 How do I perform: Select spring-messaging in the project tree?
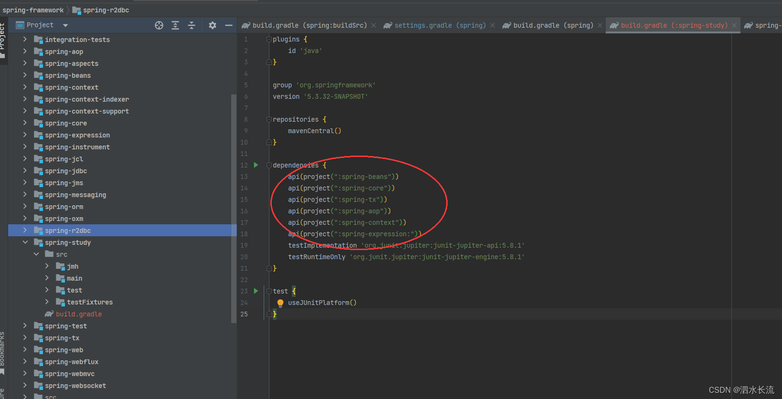point(75,195)
